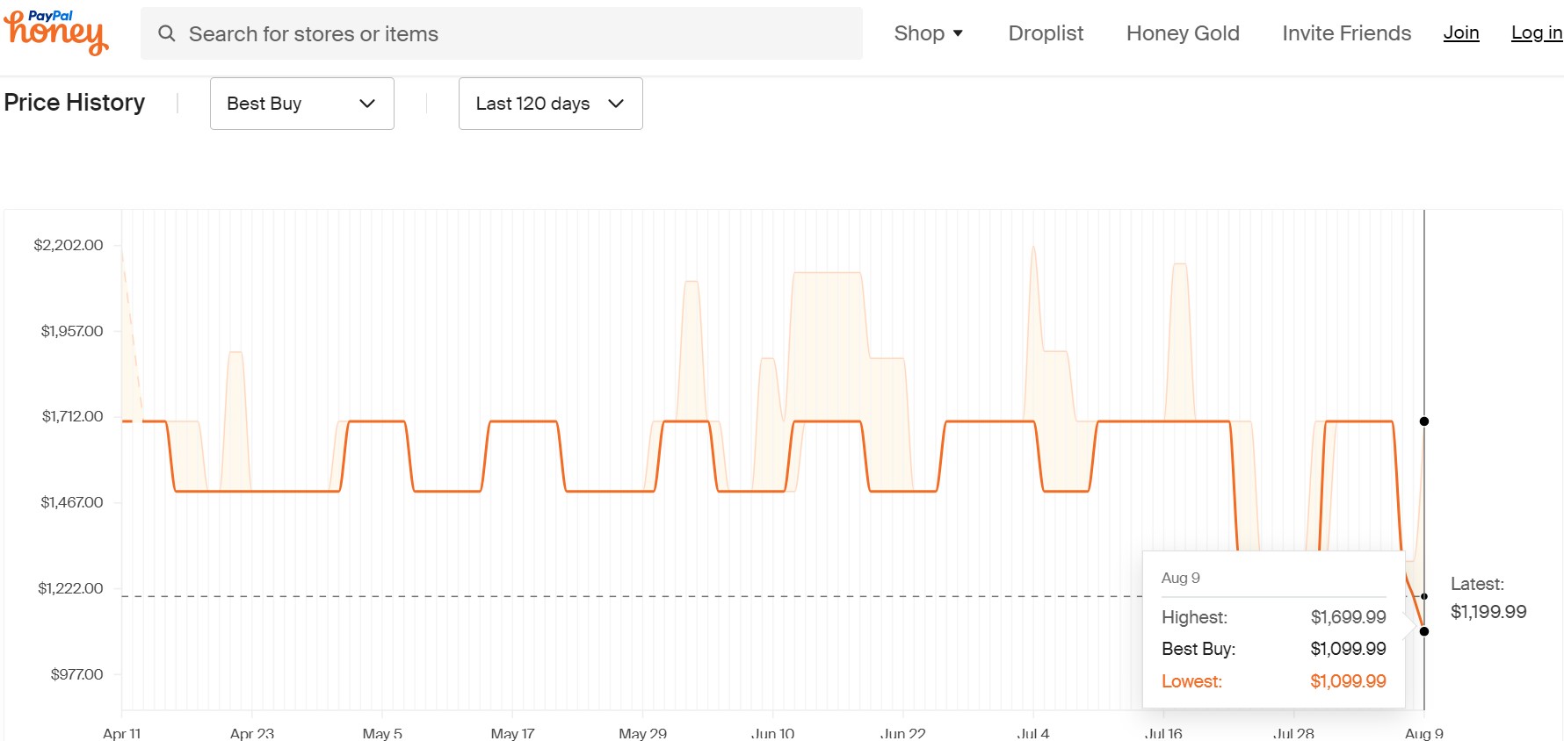Click the $1,467.00 axis label
The image size is (1564, 741).
click(72, 502)
